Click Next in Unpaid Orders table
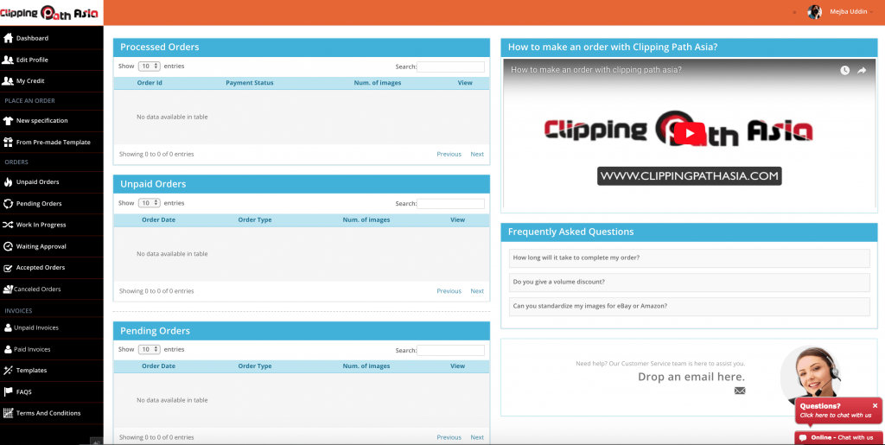 pos(477,291)
